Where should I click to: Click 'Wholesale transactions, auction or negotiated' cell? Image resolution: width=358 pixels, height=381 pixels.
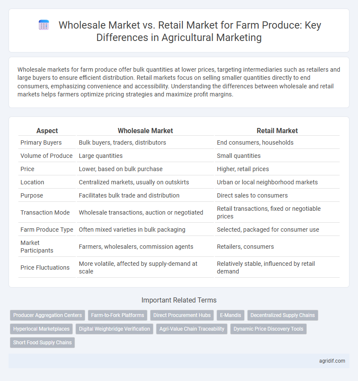click(x=141, y=212)
